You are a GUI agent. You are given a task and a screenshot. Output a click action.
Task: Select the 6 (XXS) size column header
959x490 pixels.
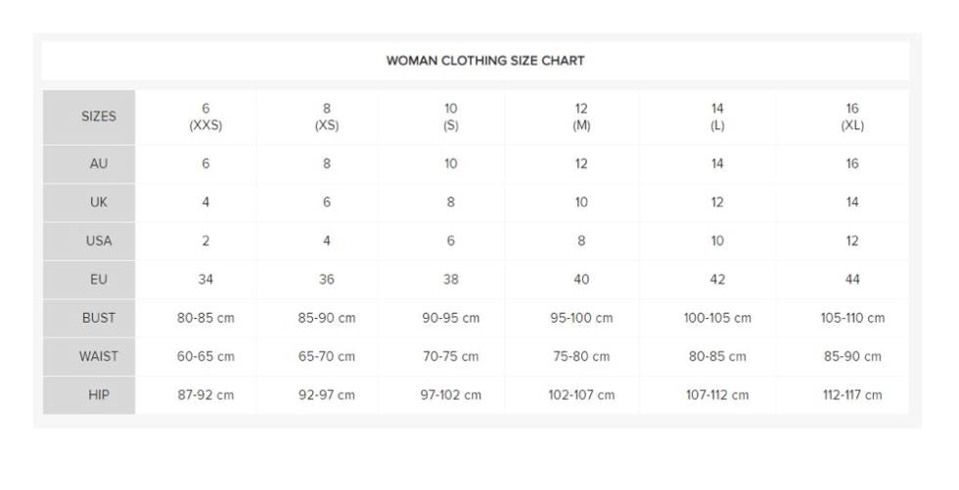coord(205,116)
